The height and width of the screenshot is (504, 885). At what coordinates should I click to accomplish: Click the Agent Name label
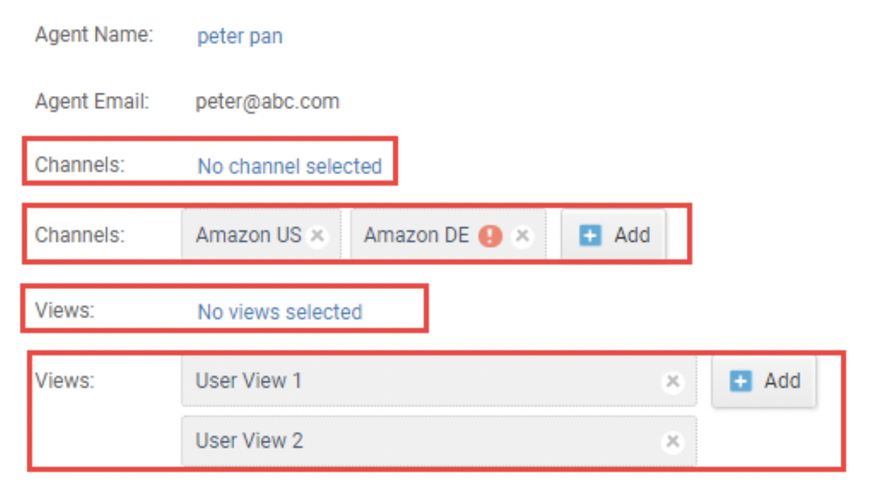(x=94, y=35)
